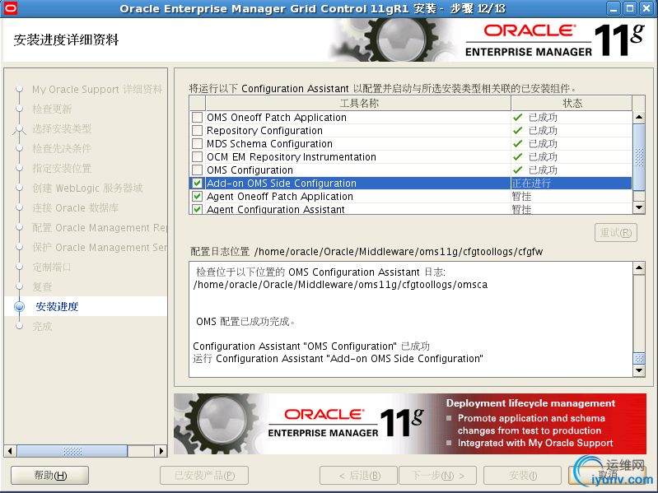Toggle checkbox for OCM EM Repository Instrumentation
Screen dimensions: 658x493
[197, 156]
